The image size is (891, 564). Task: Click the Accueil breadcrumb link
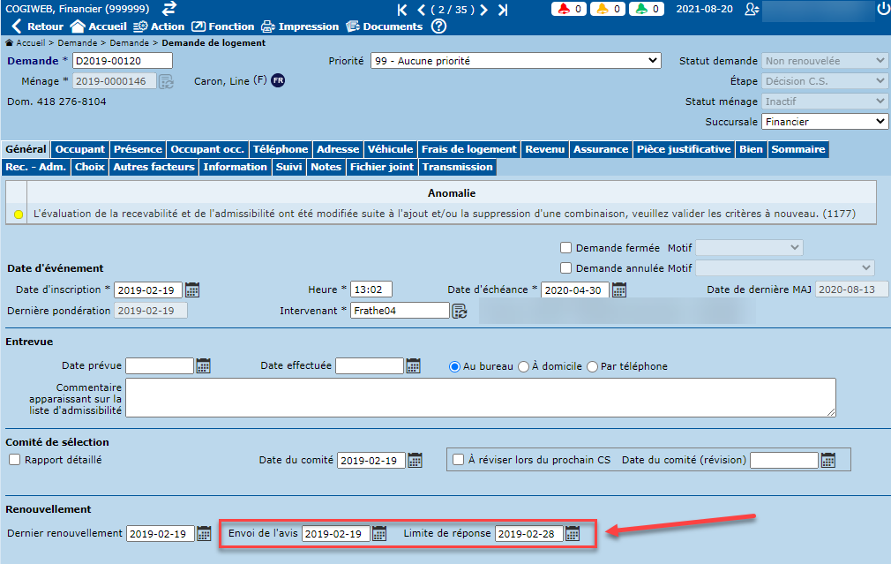[x=30, y=42]
